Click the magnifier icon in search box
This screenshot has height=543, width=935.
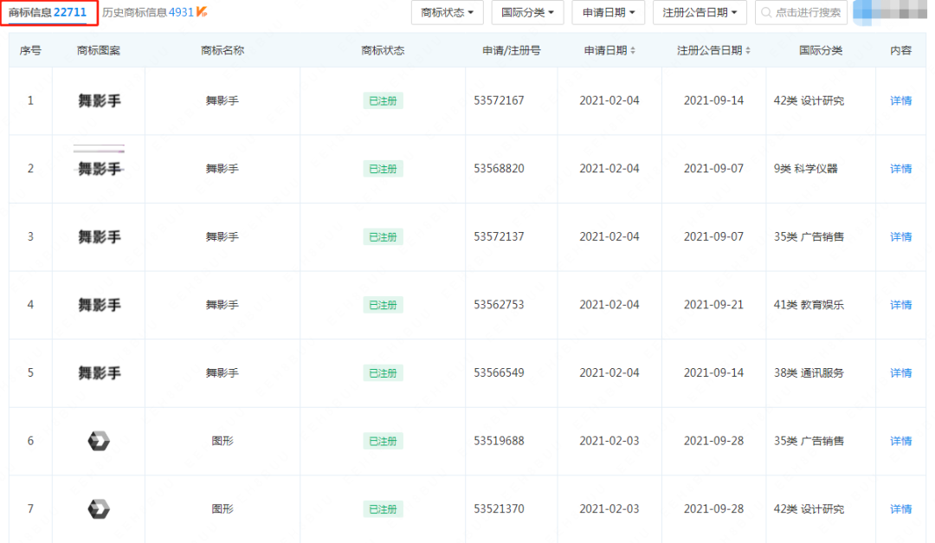pyautogui.click(x=766, y=12)
